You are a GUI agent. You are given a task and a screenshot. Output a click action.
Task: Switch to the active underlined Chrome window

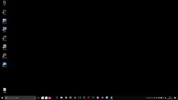(111, 97)
